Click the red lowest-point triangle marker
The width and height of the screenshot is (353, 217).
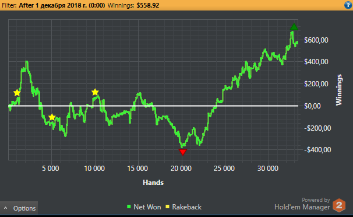(182, 152)
